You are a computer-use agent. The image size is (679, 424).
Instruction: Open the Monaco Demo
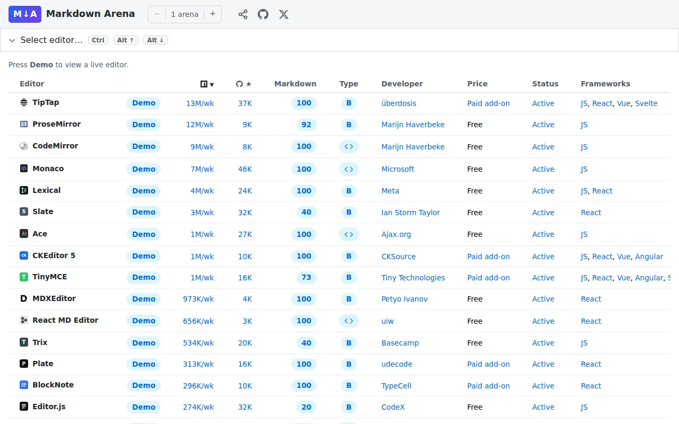pyautogui.click(x=144, y=169)
